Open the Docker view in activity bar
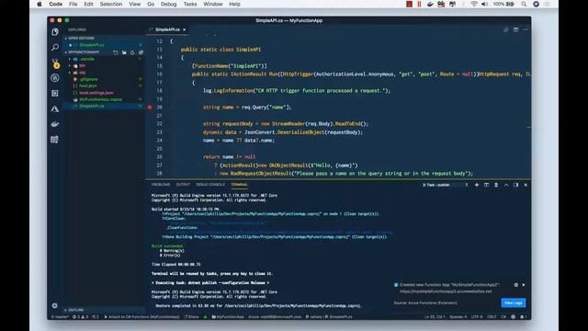The height and width of the screenshot is (331, 588). [55, 124]
